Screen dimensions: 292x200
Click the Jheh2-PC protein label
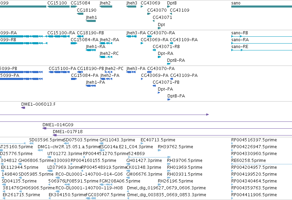[114, 69]
